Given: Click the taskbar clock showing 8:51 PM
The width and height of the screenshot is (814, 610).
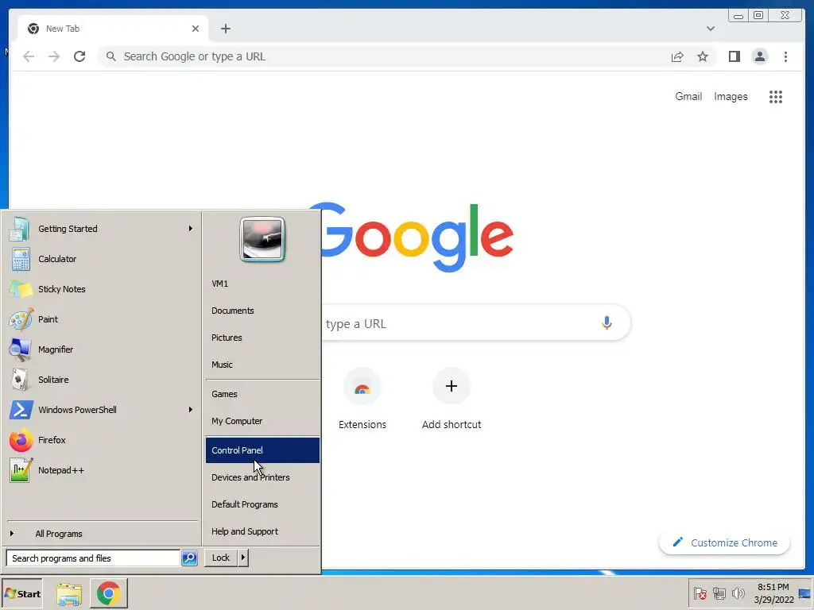Looking at the screenshot, I should 773,593.
